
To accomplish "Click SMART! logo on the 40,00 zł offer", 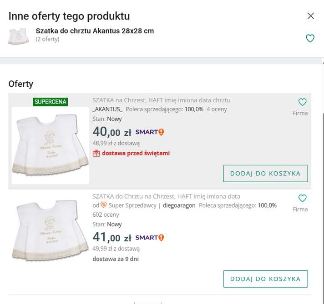I will tap(149, 132).
